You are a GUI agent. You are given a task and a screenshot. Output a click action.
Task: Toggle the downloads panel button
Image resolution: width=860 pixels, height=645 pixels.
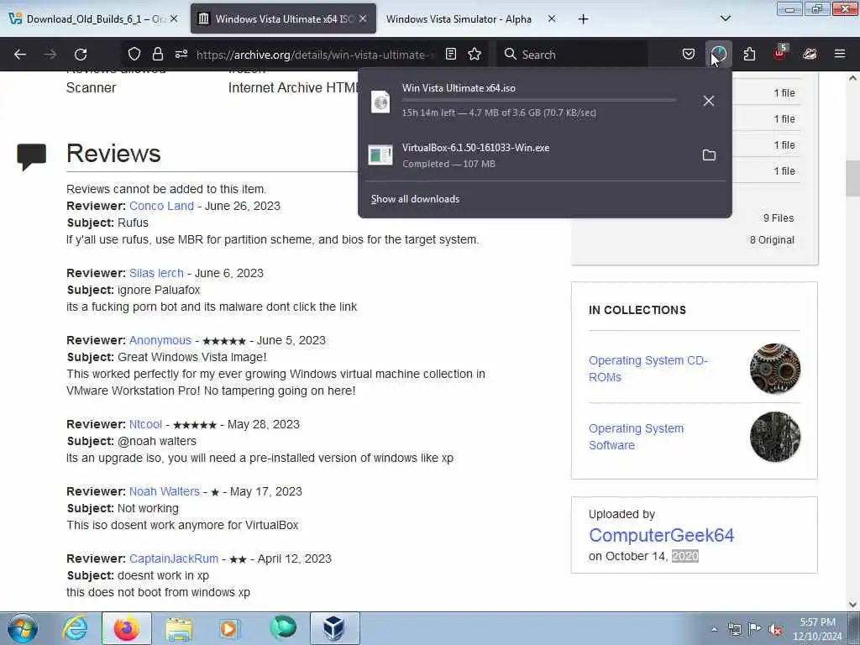(719, 55)
